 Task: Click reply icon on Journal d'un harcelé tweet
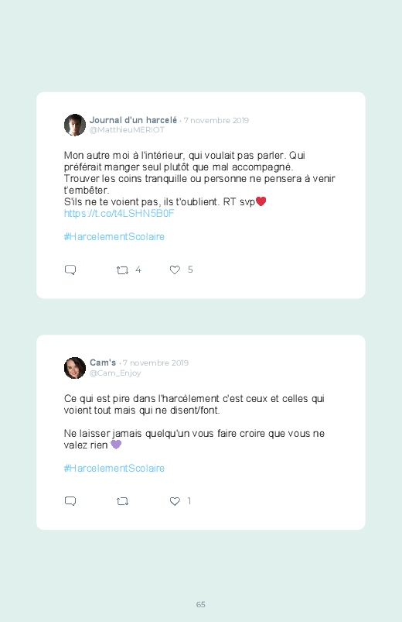tap(70, 270)
